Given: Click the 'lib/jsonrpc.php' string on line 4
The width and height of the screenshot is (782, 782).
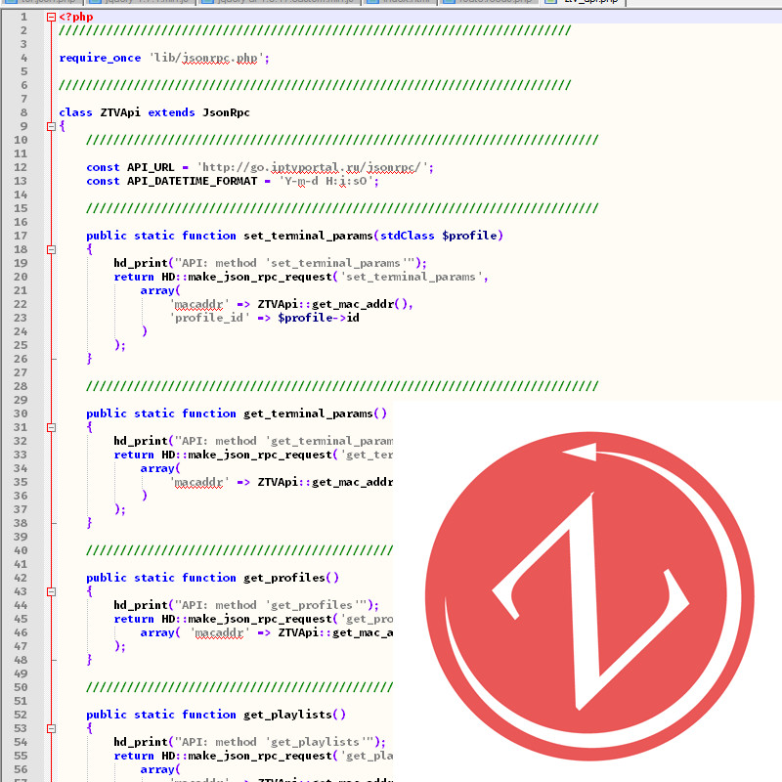Looking at the screenshot, I should click(x=206, y=58).
